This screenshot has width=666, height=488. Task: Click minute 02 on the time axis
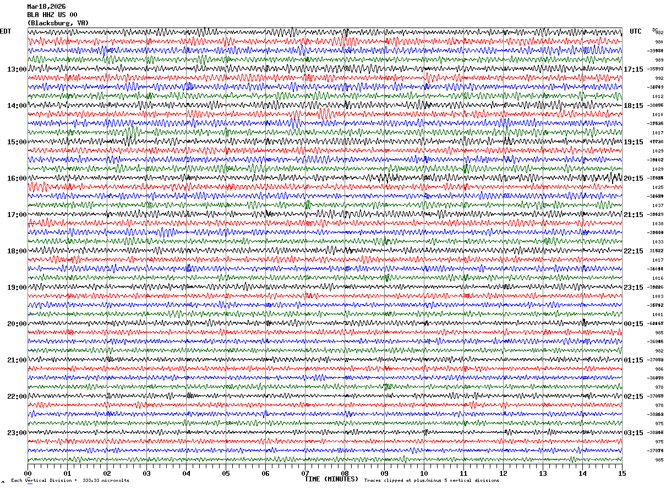(107, 473)
